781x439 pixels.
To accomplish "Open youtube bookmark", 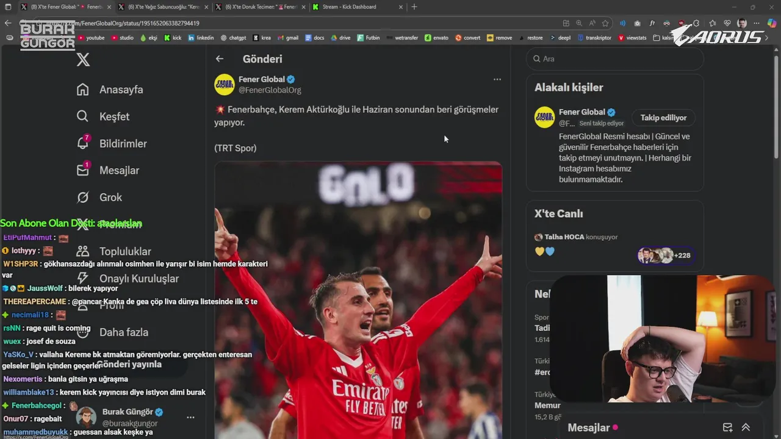I will 91,38.
